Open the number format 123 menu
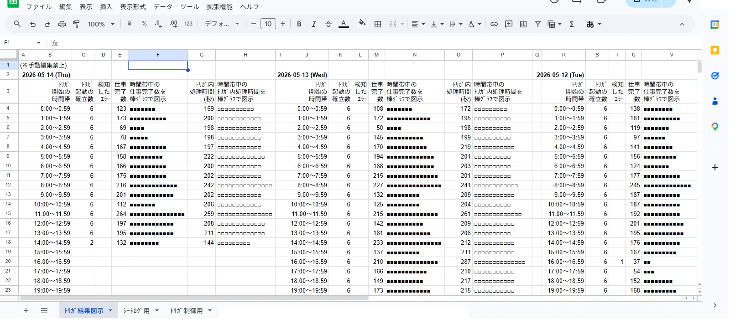 (x=188, y=24)
